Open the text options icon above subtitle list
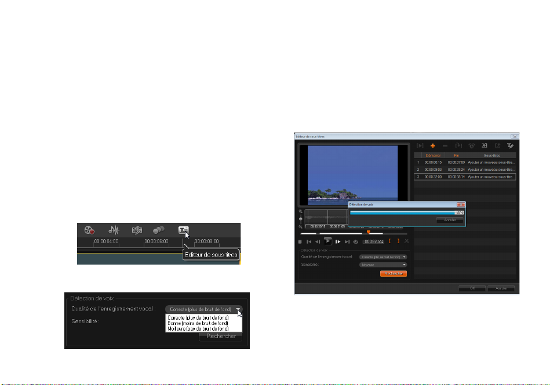 pos(511,145)
